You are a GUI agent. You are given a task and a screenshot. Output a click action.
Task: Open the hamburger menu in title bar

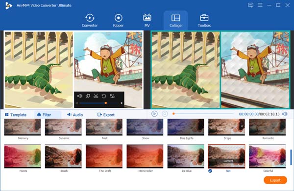[x=260, y=5]
